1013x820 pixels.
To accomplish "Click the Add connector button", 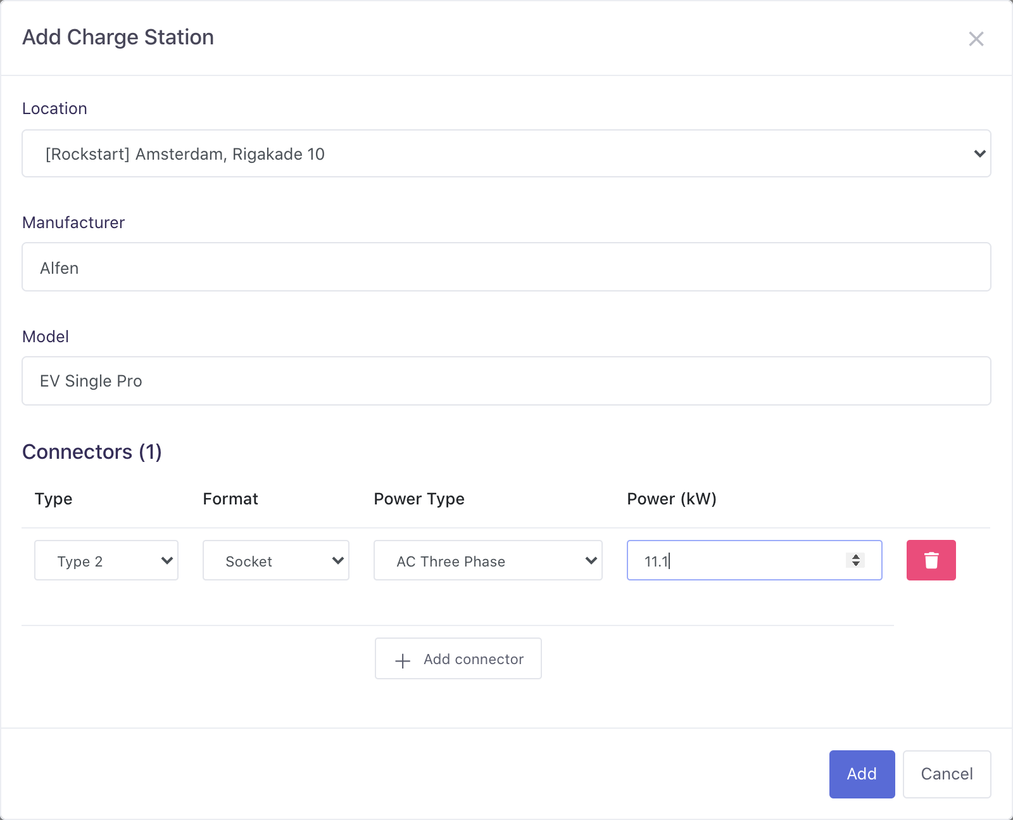I will point(458,658).
